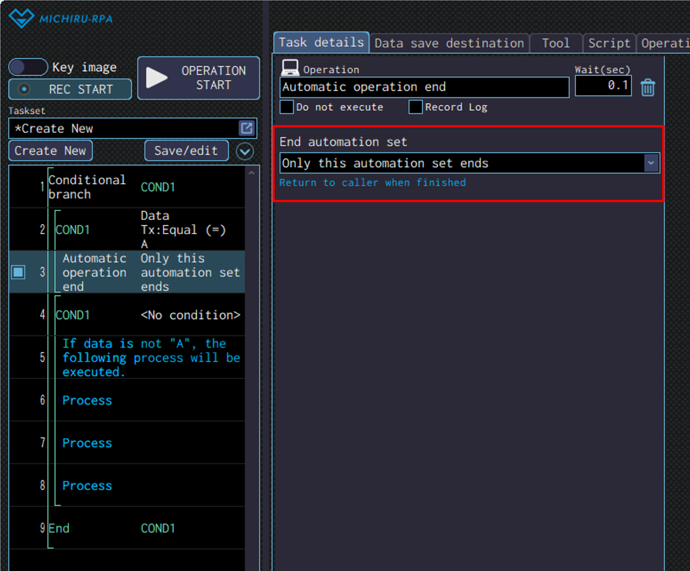The width and height of the screenshot is (690, 571).
Task: Click the Save/edit button
Action: pyautogui.click(x=186, y=151)
